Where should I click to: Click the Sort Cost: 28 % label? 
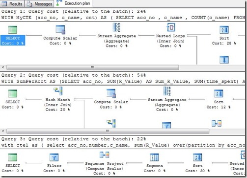pyautogui.click(x=224, y=43)
